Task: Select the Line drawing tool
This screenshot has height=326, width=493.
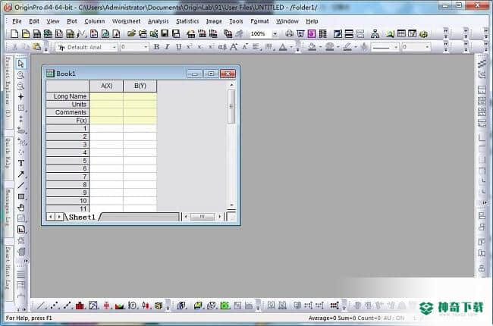Action: 21,185
